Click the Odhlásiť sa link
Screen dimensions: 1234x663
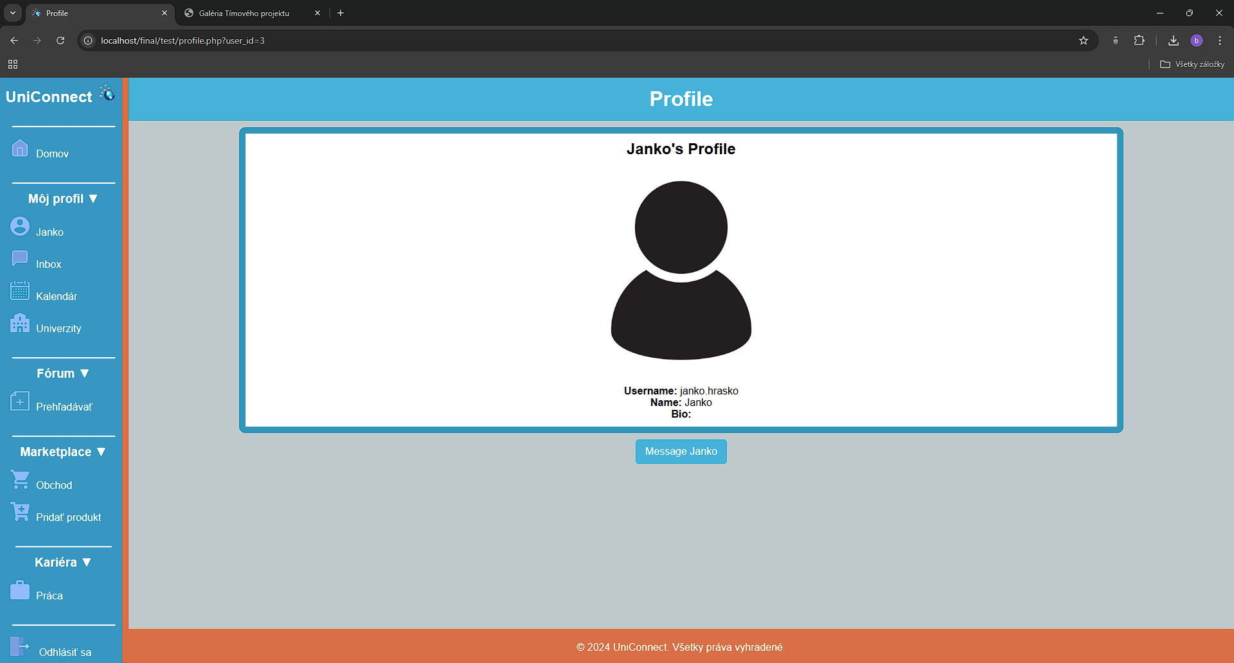(65, 652)
